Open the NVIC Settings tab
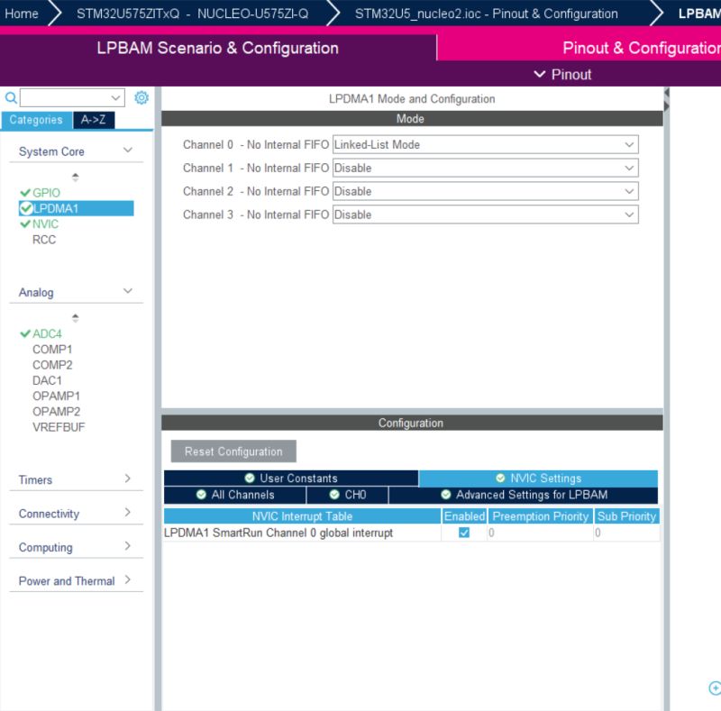This screenshot has height=711, width=721. (538, 479)
